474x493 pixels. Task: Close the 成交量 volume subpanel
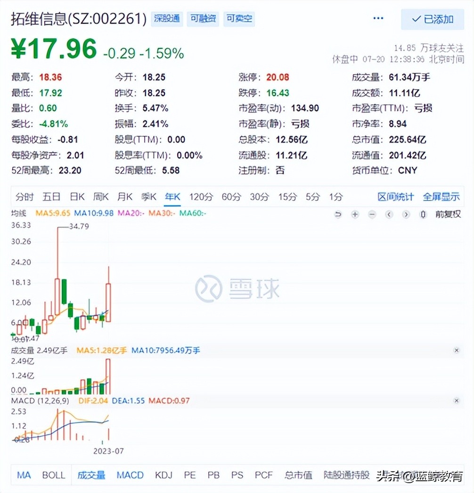click(x=457, y=350)
